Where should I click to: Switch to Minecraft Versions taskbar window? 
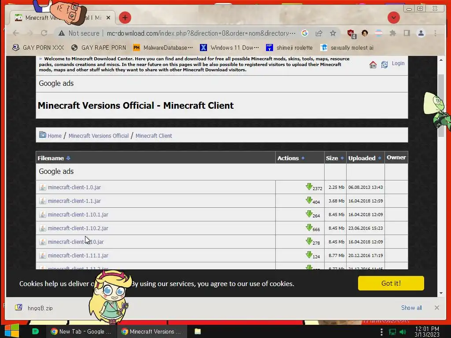[x=152, y=331]
